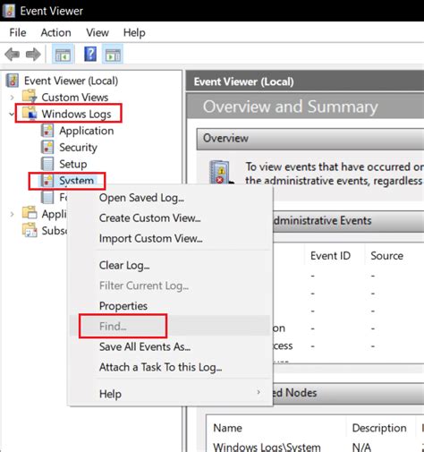Collapse the Windows Logs tree node
Screen dimensions: 424x452
tap(12, 114)
